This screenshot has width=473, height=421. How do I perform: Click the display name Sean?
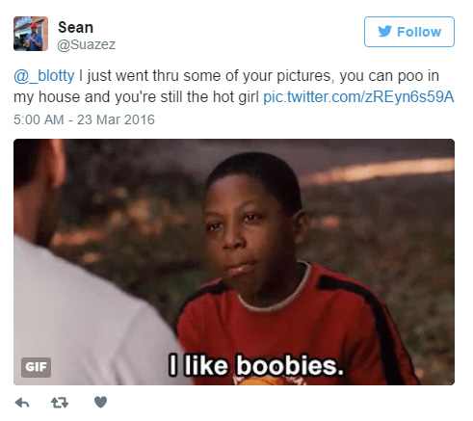pyautogui.click(x=75, y=27)
